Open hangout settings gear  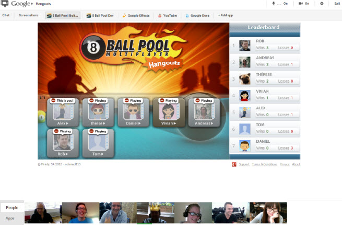pos(322,4)
